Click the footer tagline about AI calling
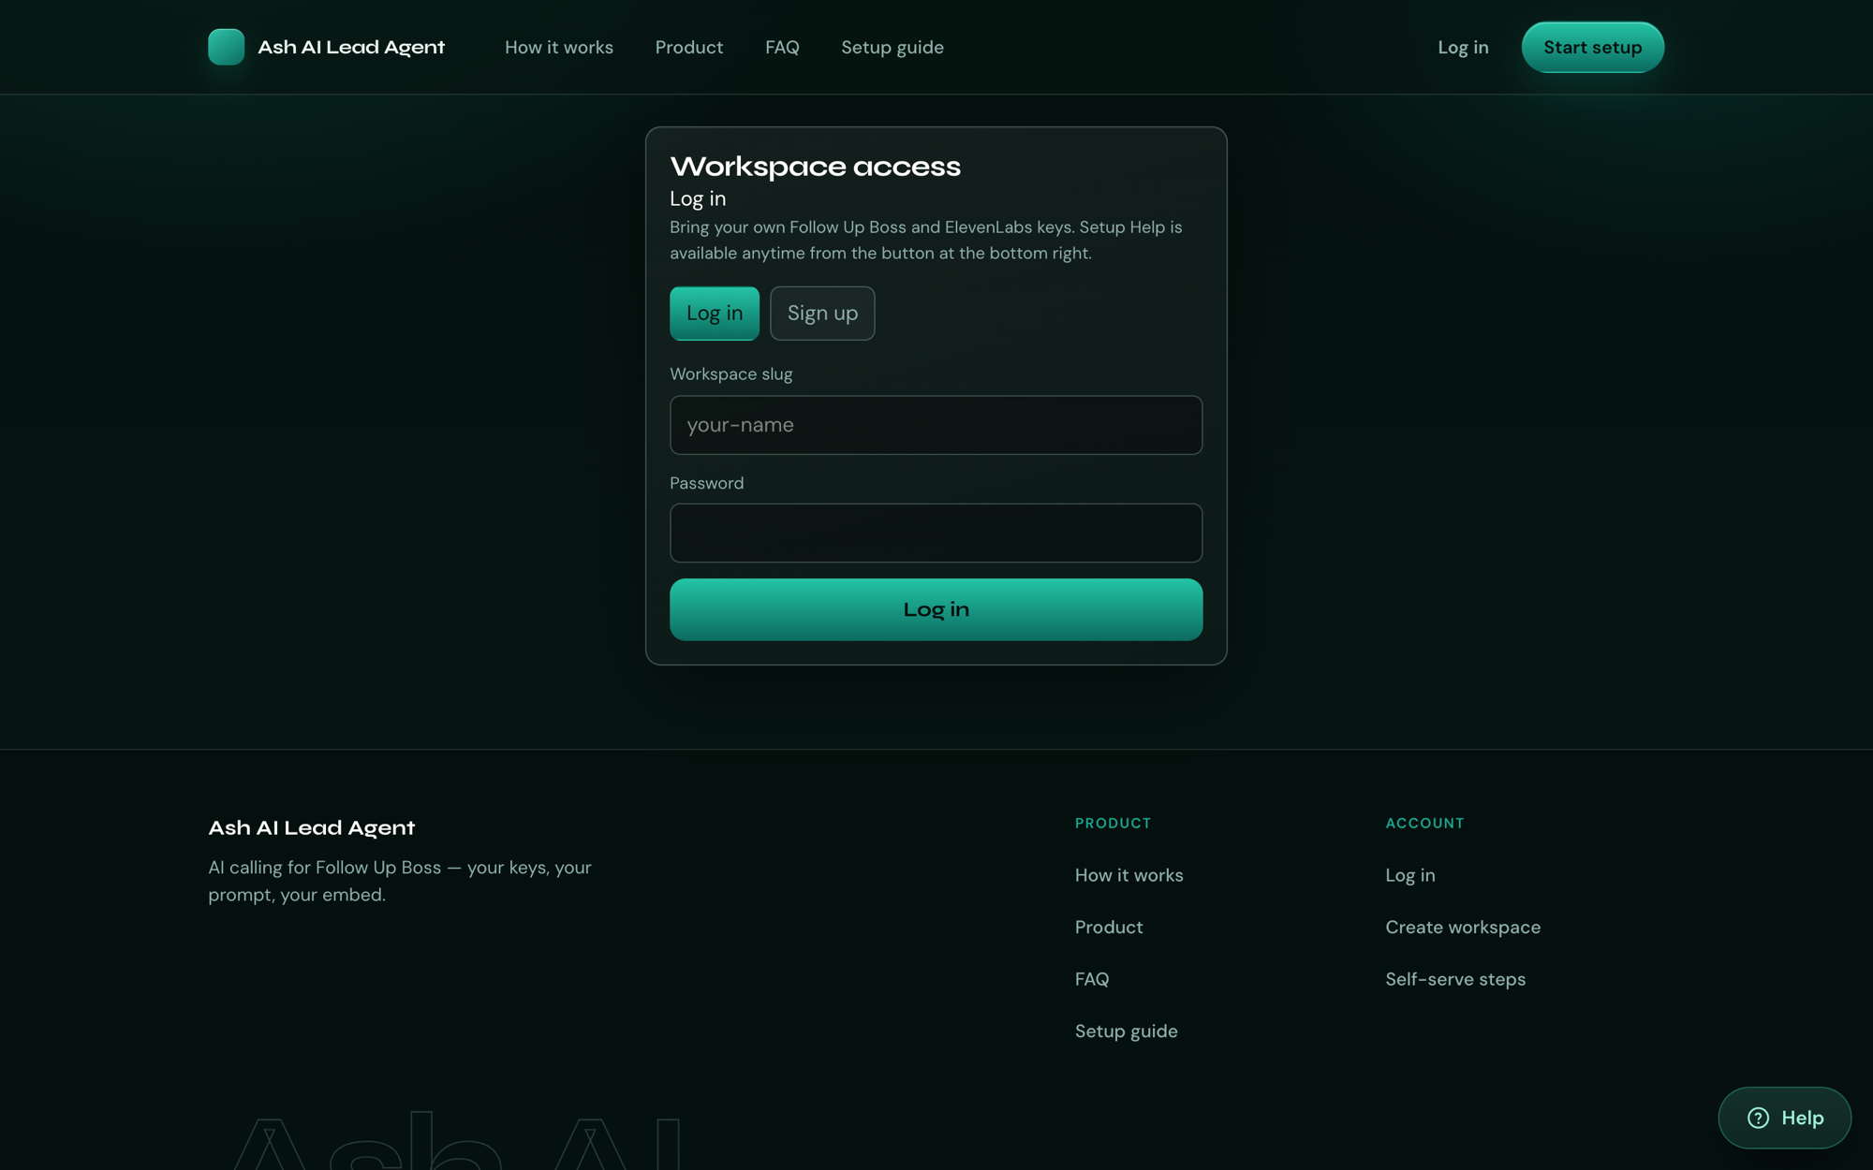Screen dimensions: 1873x1170 point(400,881)
